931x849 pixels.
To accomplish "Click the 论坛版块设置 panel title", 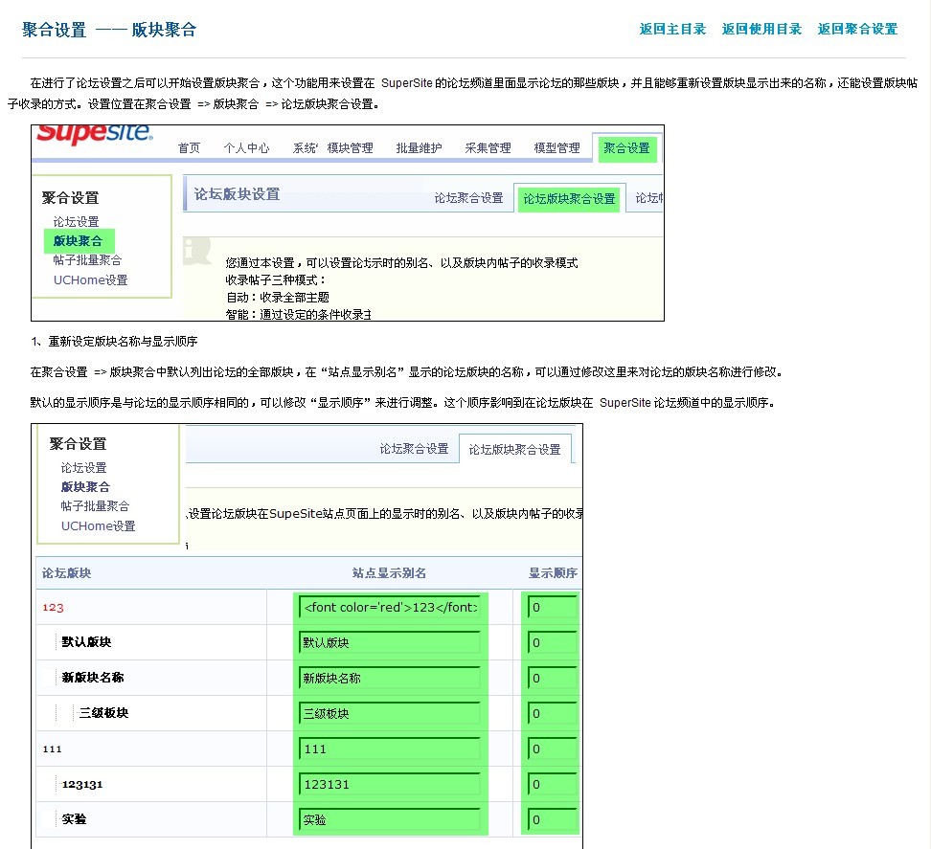I will coord(237,194).
